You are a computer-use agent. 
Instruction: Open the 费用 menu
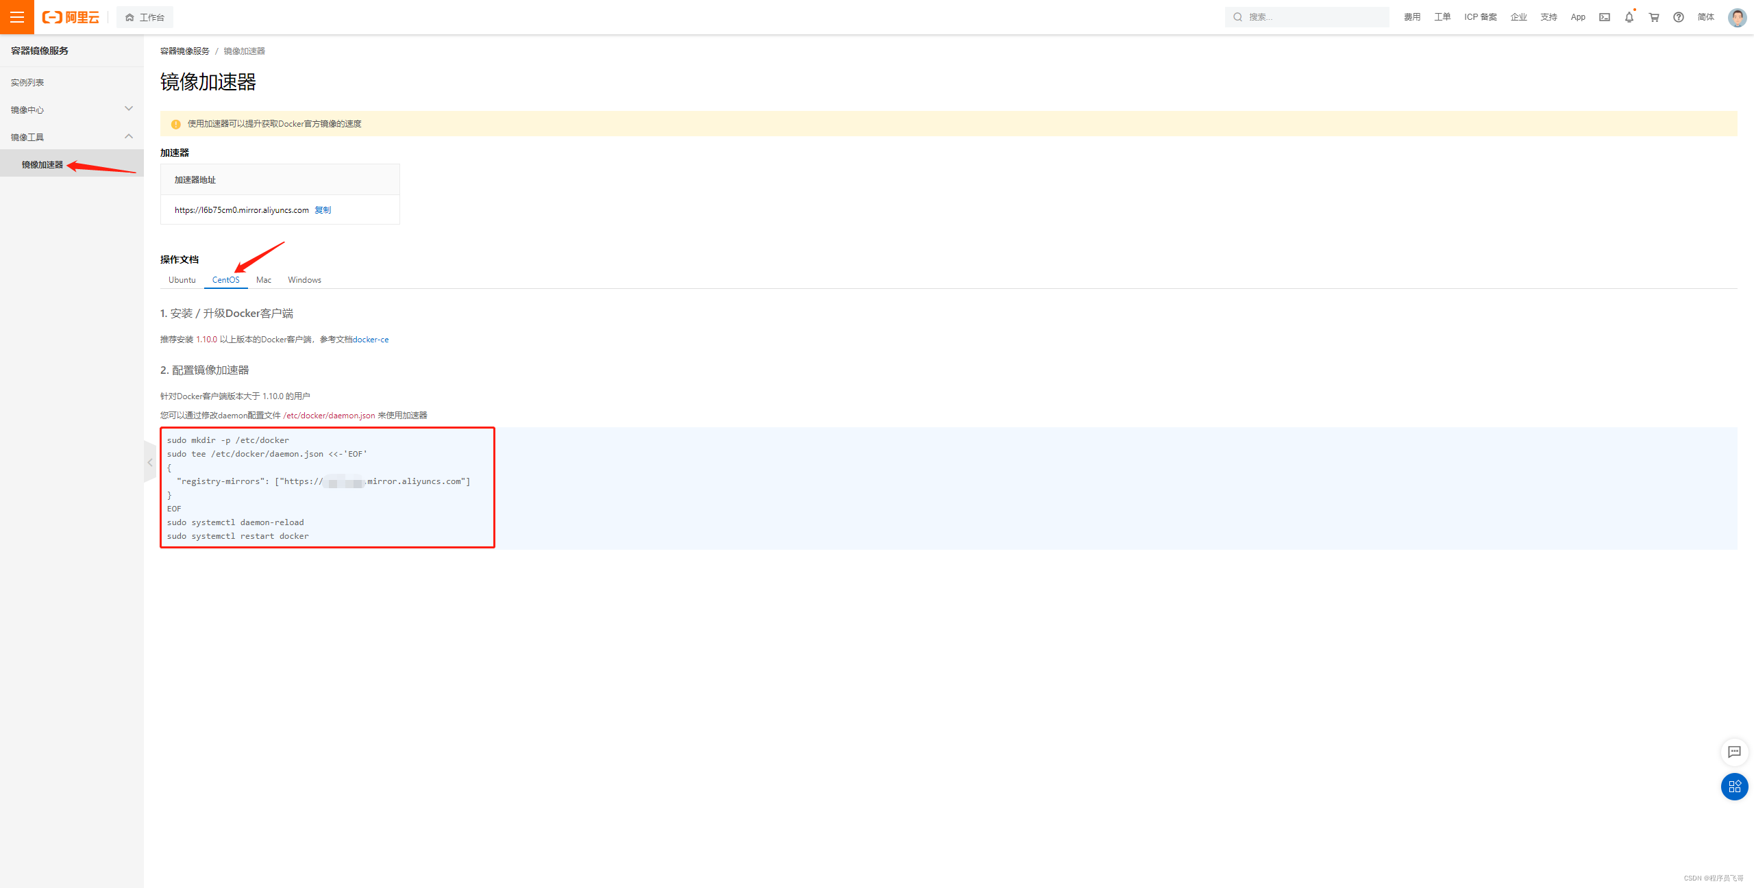pos(1412,17)
